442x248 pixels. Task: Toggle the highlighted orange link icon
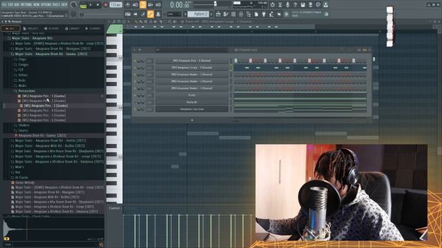click(151, 14)
